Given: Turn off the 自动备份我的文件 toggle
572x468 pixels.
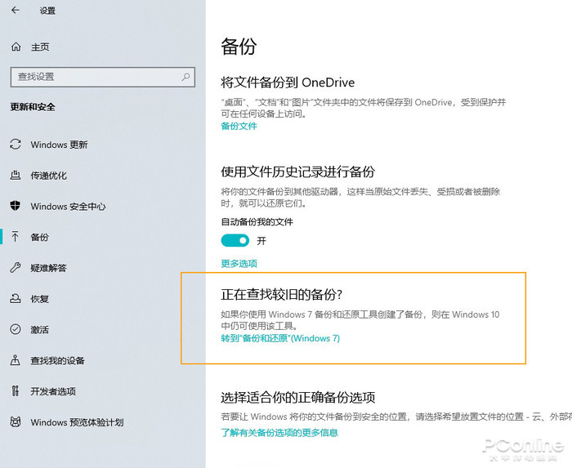Looking at the screenshot, I should [235, 241].
